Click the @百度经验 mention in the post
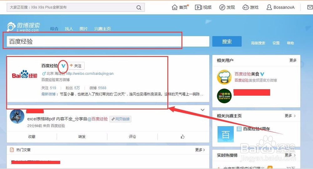The width and height of the screenshot is (313, 169). (x=97, y=119)
